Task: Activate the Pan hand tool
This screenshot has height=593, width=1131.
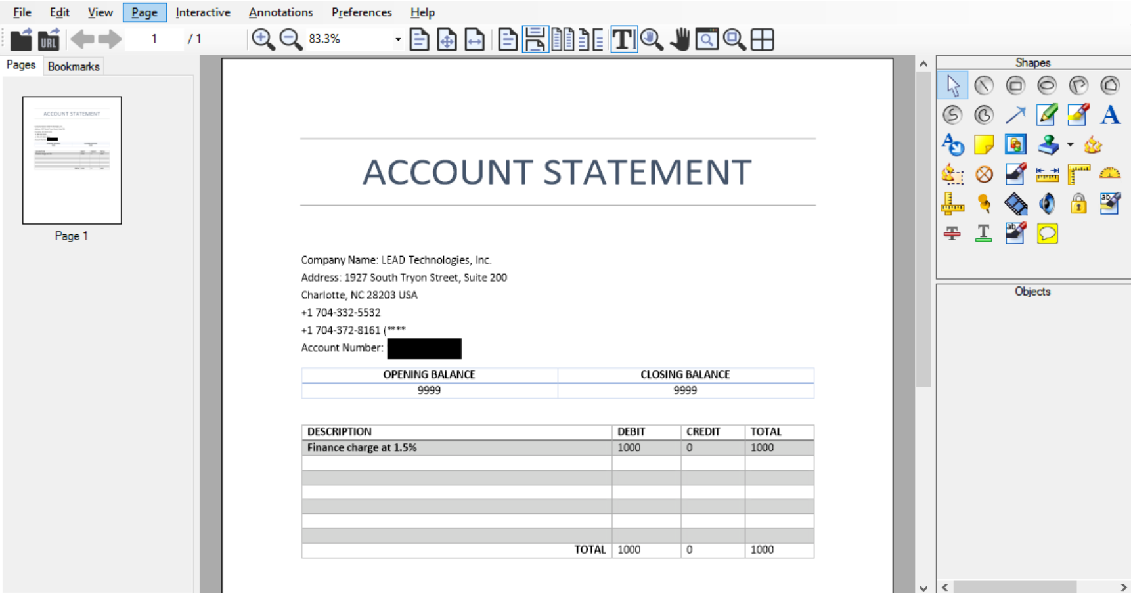Action: pos(678,39)
